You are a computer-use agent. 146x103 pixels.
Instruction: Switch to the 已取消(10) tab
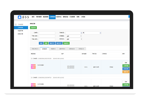click(x=81, y=49)
